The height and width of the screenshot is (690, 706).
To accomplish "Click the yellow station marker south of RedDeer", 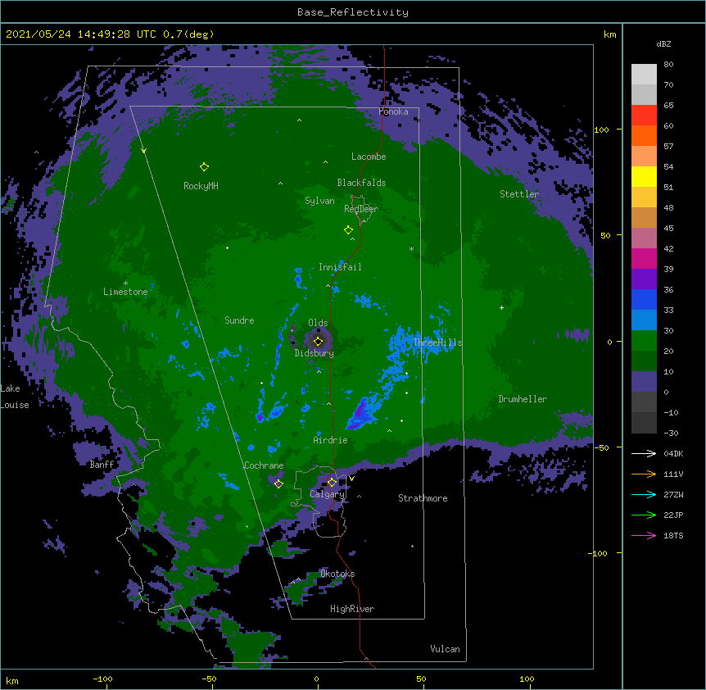I will (x=348, y=230).
